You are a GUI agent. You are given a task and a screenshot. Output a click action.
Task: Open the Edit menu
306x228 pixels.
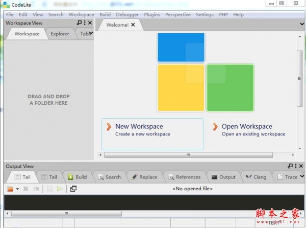click(x=23, y=15)
